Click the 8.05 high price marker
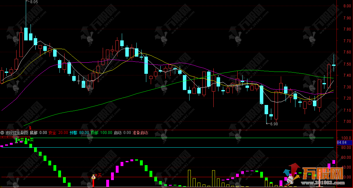This screenshot has width=353, height=188. coord(34,2)
